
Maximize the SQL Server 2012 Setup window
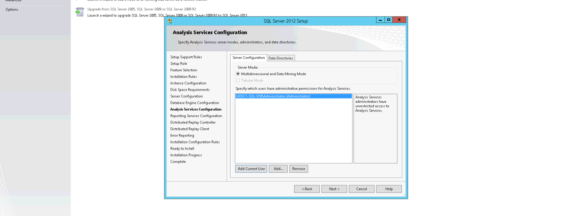388,20
